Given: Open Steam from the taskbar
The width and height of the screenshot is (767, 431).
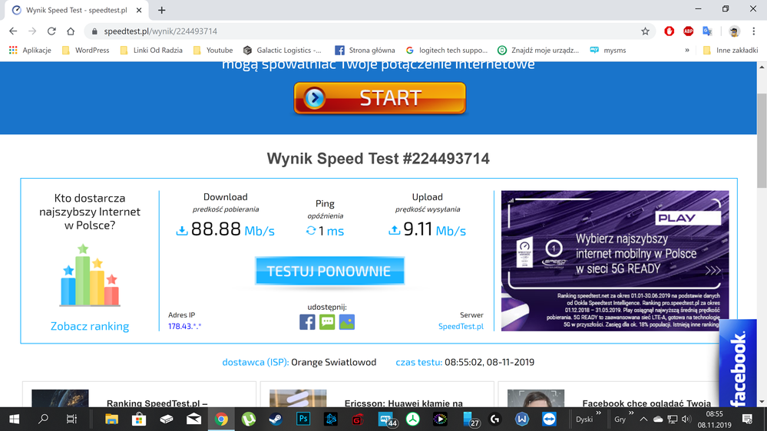Looking at the screenshot, I should [276, 419].
